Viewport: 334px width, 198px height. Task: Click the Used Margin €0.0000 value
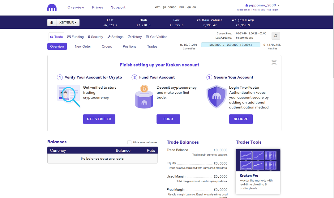click(221, 176)
